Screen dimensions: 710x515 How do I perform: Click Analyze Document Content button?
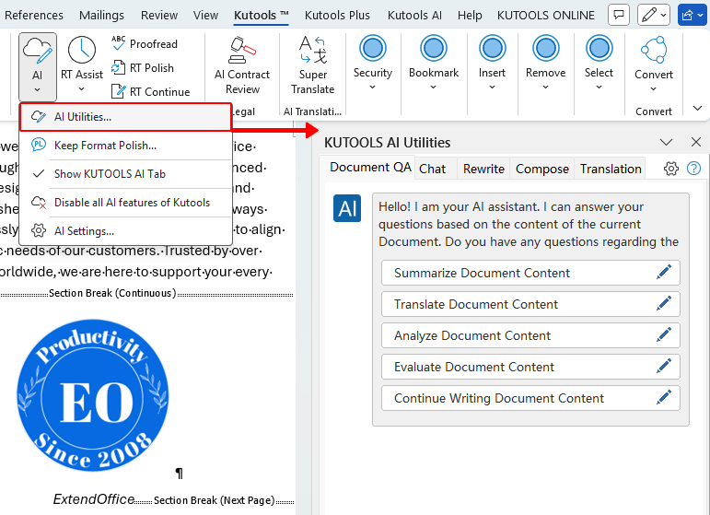530,335
